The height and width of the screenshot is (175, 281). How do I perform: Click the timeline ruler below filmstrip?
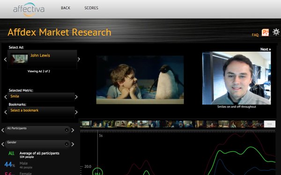tap(177, 131)
